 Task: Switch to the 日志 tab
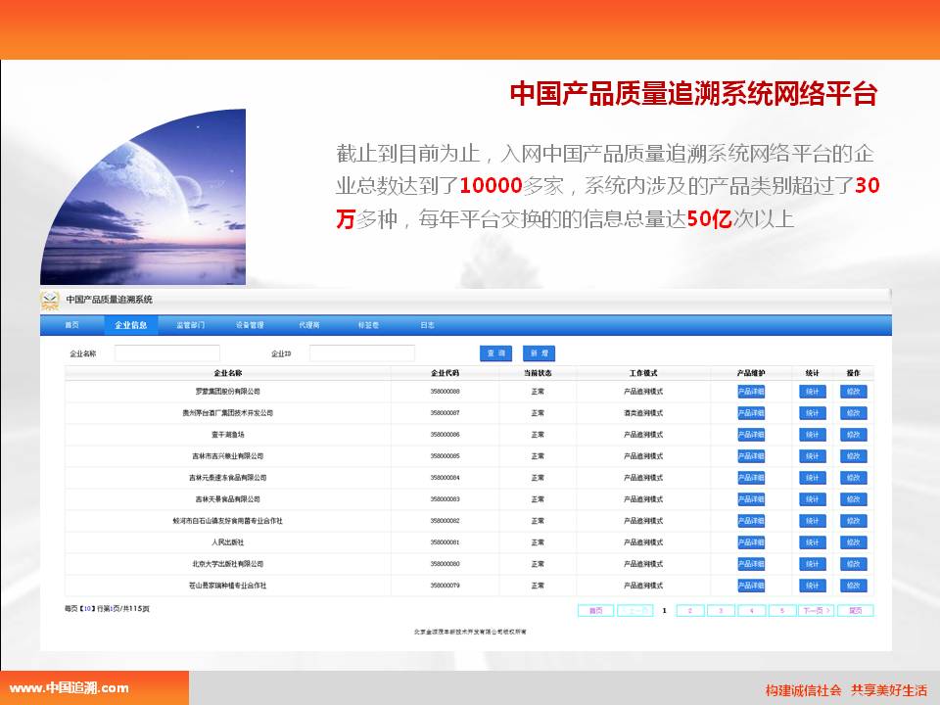pyautogui.click(x=428, y=325)
